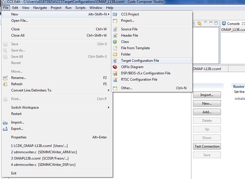
Task: Open the View menu
Action: [x=26, y=8]
